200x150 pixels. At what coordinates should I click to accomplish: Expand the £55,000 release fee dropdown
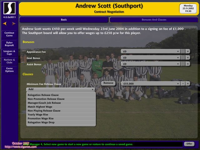click(x=151, y=84)
